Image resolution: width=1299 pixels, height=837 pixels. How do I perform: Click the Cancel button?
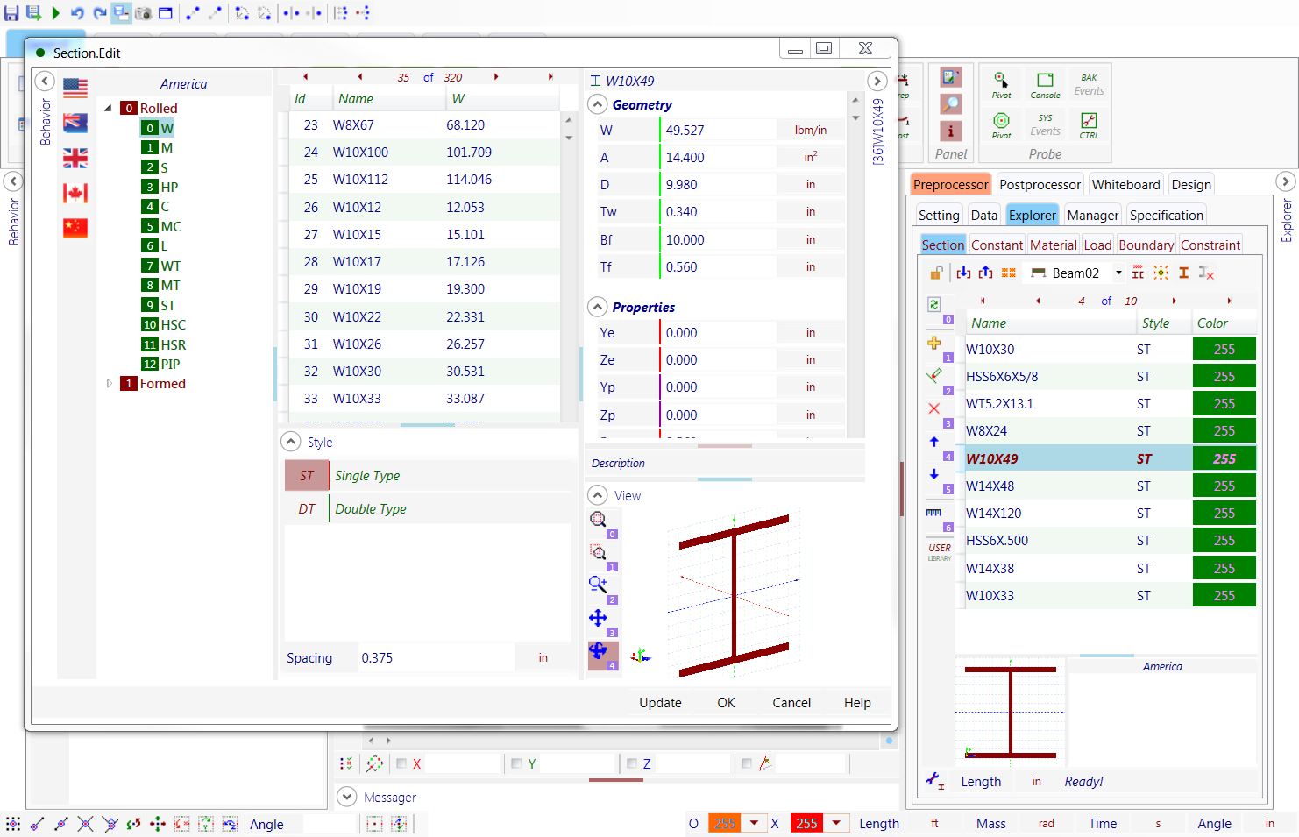791,702
